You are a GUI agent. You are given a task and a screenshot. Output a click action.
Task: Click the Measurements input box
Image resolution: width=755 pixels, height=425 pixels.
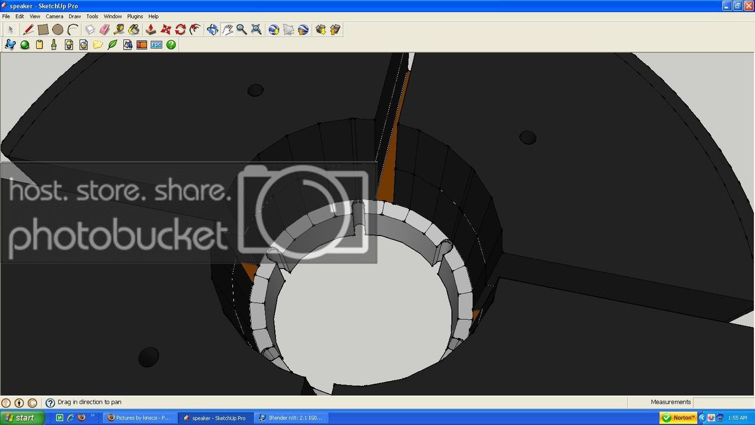pos(723,402)
